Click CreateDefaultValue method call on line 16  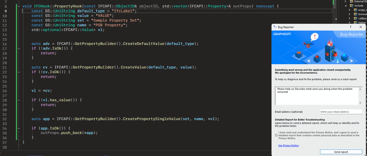(x=144, y=44)
